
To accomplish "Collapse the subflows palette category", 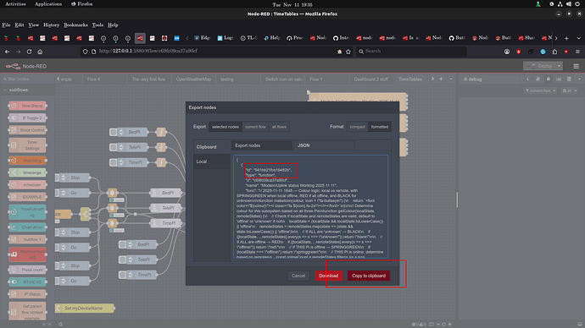I will [x=27, y=90].
